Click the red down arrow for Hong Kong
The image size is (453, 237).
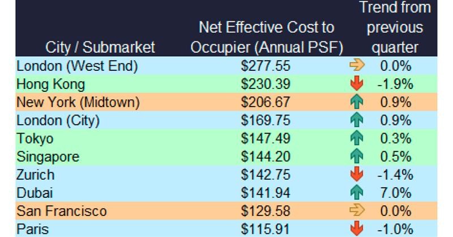[x=357, y=85]
